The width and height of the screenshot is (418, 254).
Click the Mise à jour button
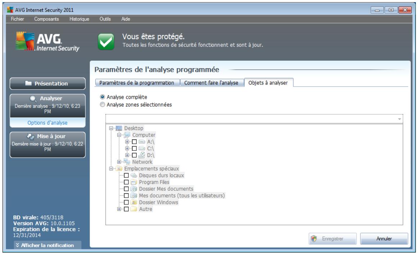[x=48, y=145]
